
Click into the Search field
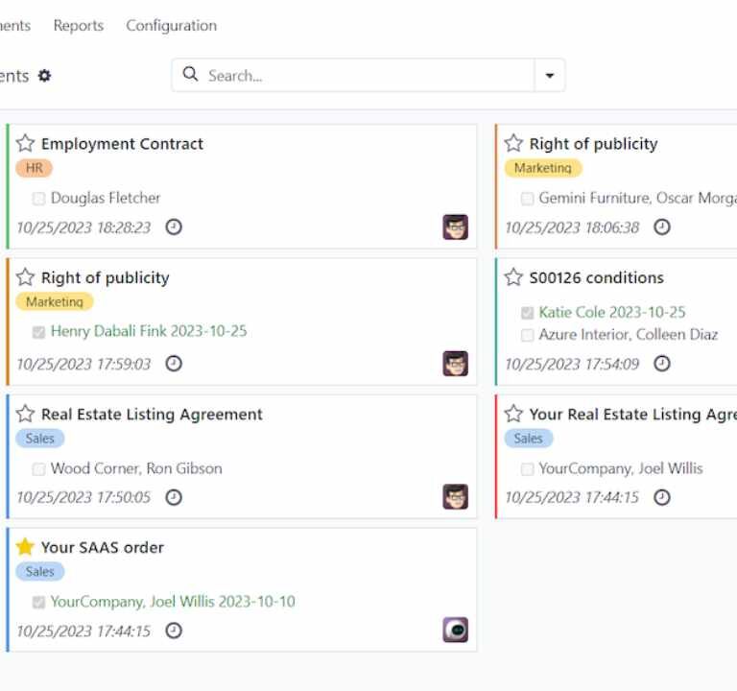[365, 76]
